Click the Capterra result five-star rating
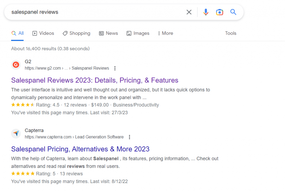The image size is (285, 191). 23,173
